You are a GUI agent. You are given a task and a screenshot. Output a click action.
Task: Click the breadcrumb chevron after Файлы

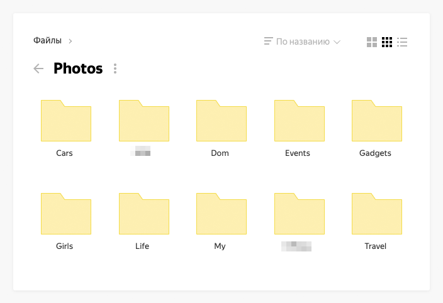pos(70,41)
